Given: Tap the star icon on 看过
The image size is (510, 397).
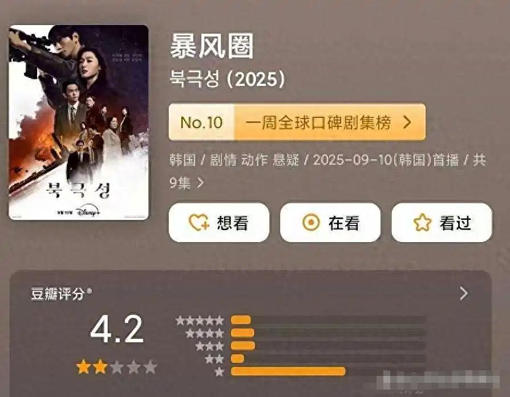Looking at the screenshot, I should 422,223.
